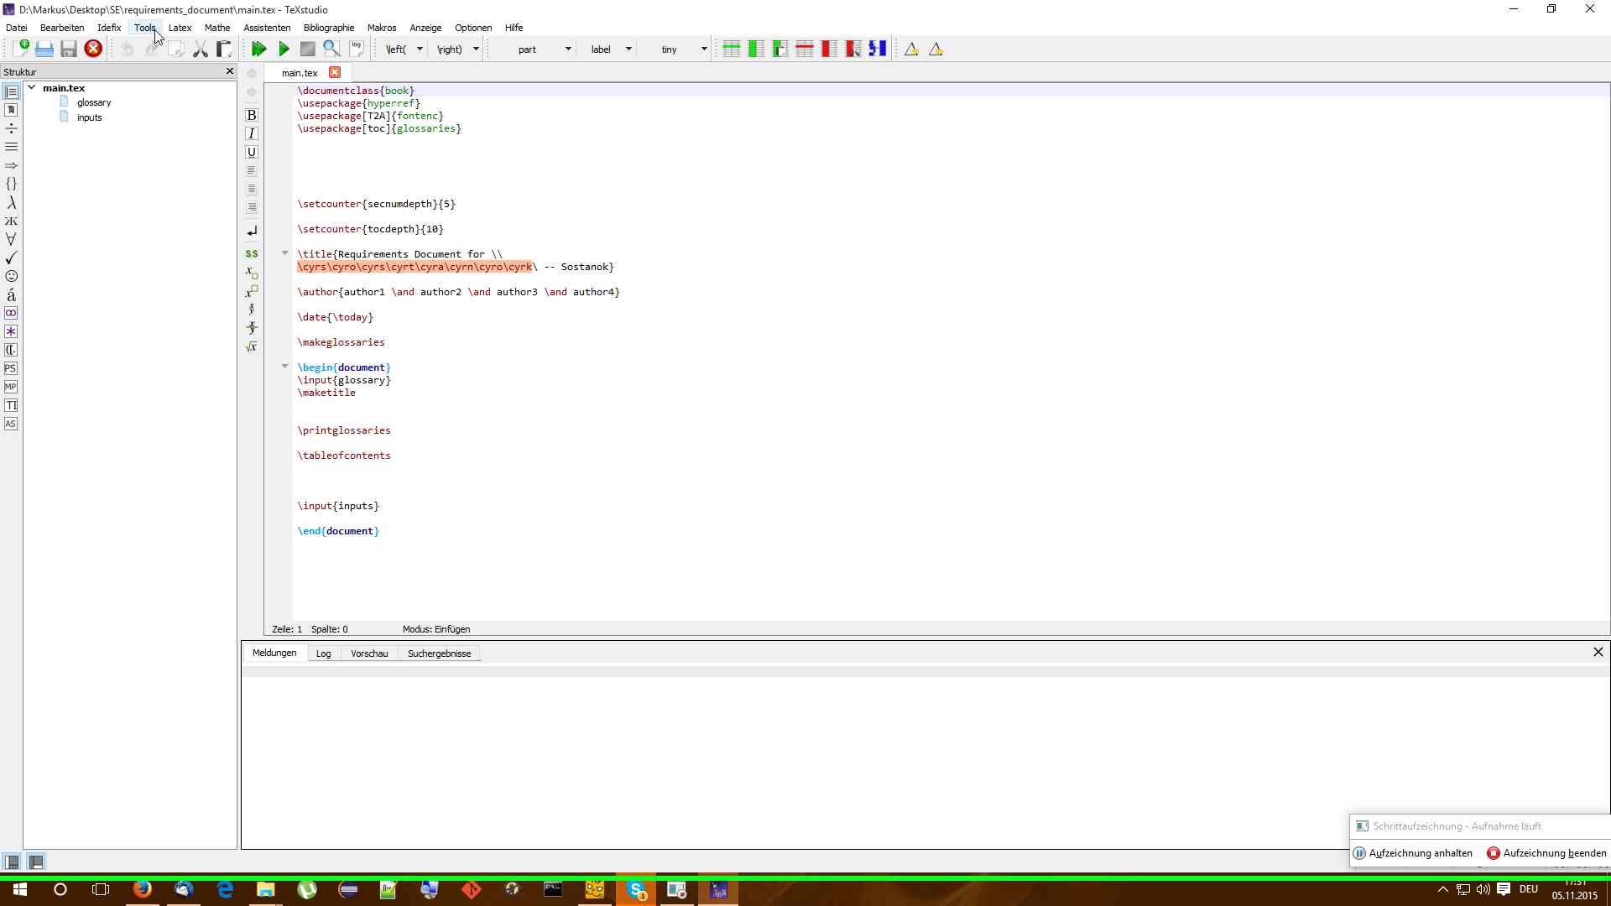This screenshot has width=1611, height=906.
Task: Open the delimiters braces symbol panel
Action: coord(11,184)
